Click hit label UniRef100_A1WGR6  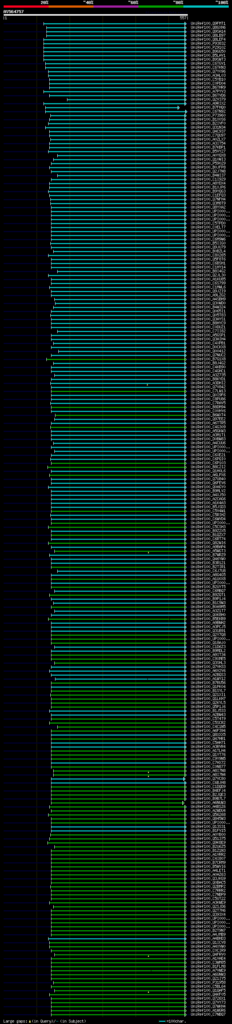[208, 1010]
